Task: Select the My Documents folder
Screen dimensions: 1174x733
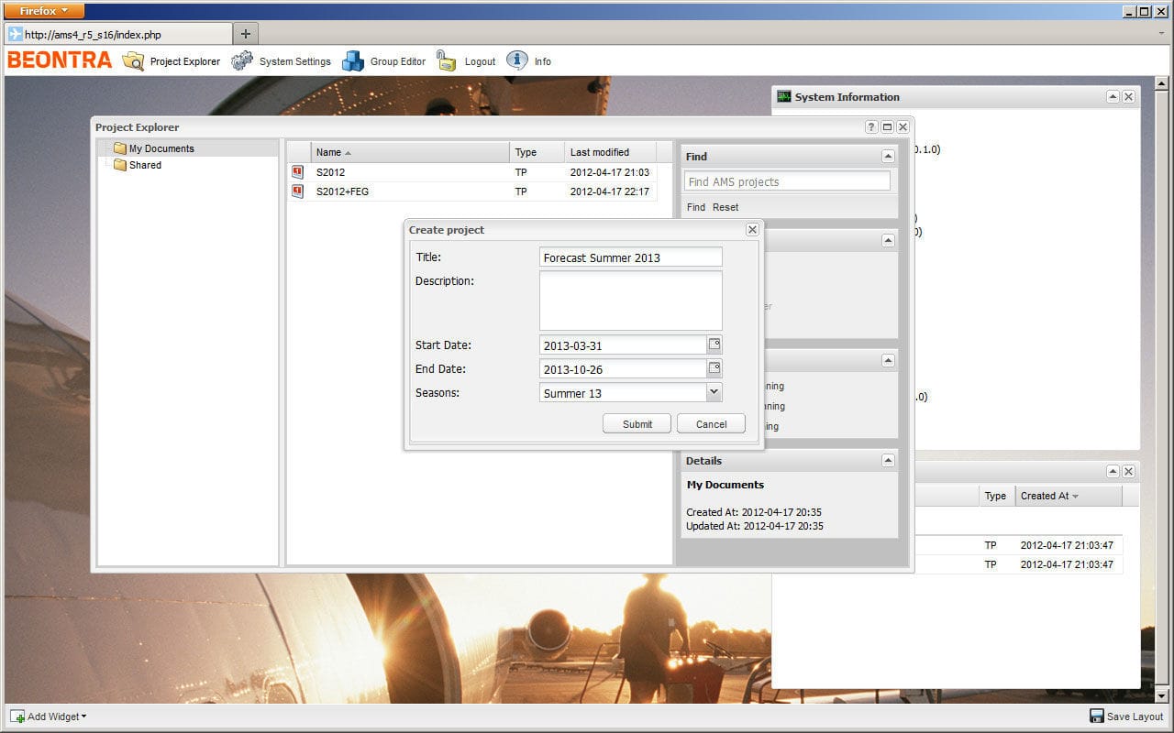Action: [161, 148]
